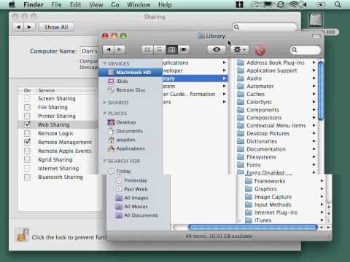
Task: Open the Desktop Pictures folder
Action: 268,133
